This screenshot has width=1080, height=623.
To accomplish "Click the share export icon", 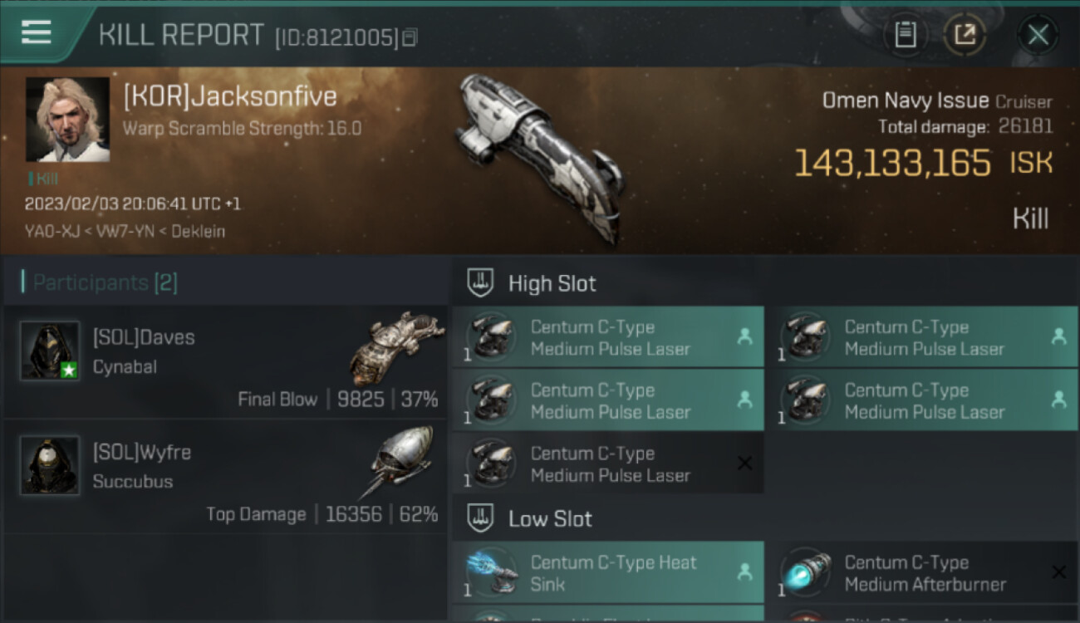I will coord(965,35).
